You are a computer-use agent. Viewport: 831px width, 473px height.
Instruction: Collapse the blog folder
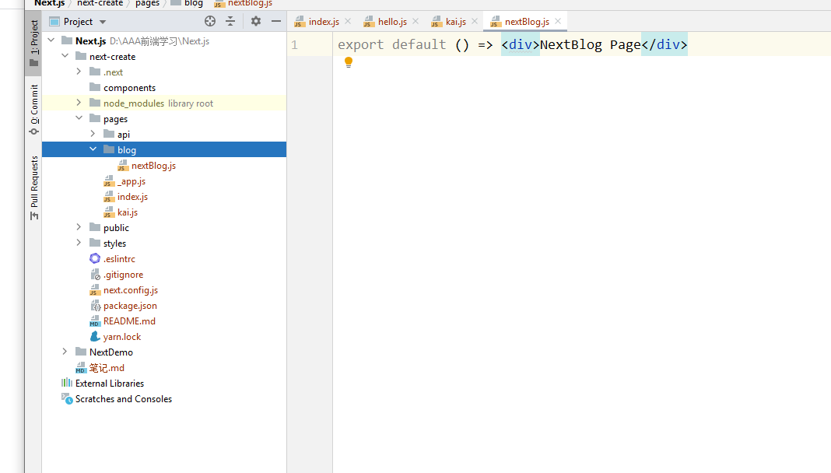[x=93, y=149]
